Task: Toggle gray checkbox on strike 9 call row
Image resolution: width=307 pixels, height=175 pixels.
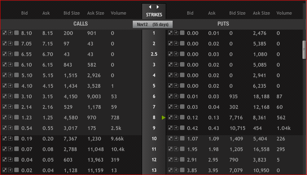Action: 16,128
